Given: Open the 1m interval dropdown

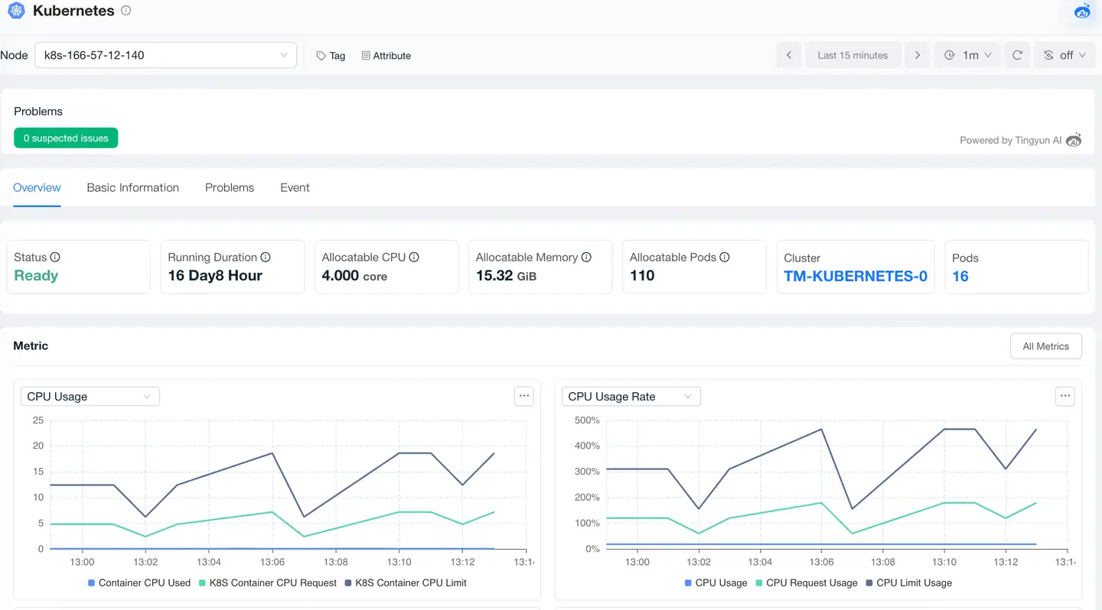Looking at the screenshot, I should click(x=967, y=55).
